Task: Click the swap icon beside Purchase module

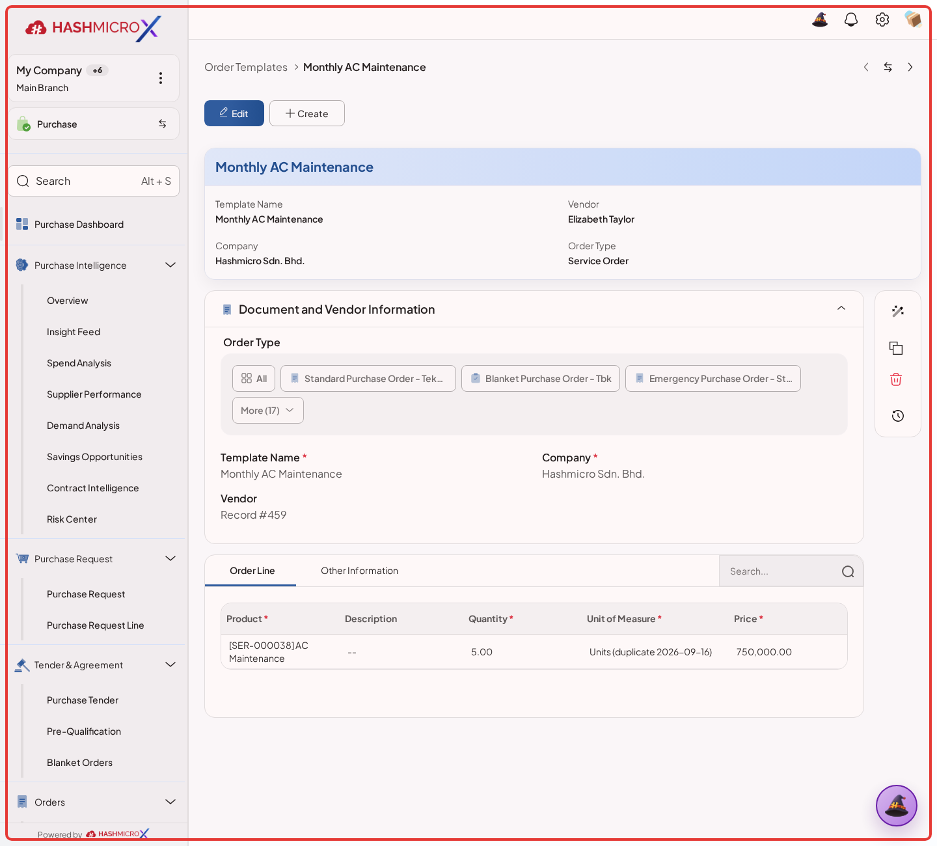Action: (x=163, y=124)
